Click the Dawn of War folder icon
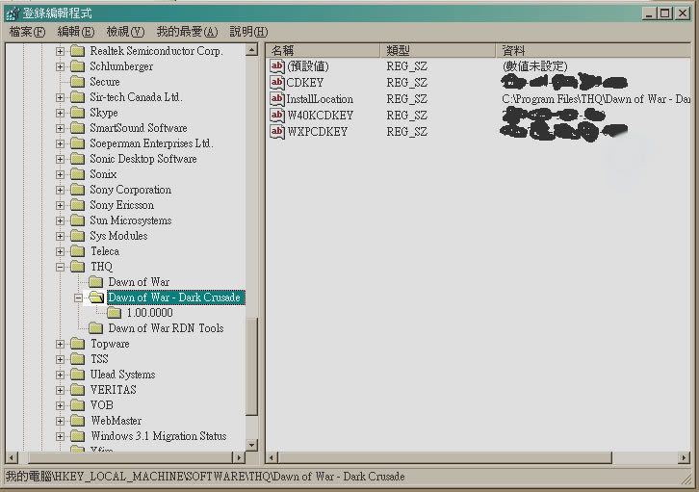The image size is (699, 492). coord(95,282)
